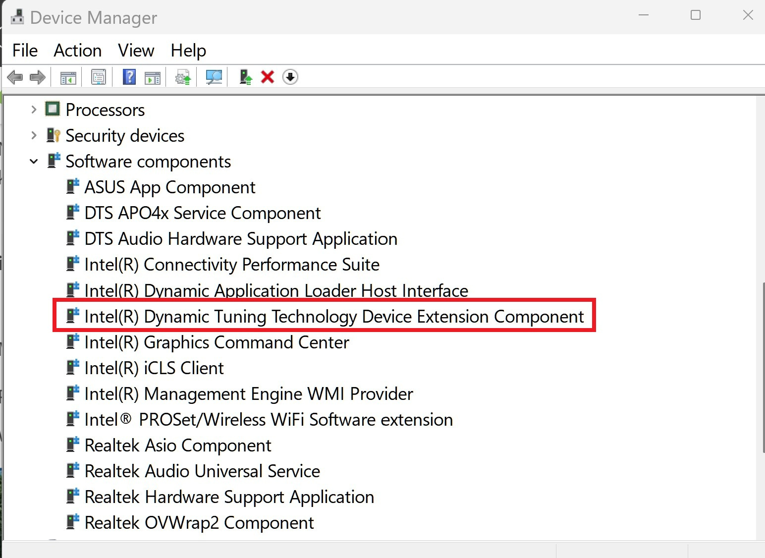
Task: Minimize the Device Manager window
Action: pos(644,15)
